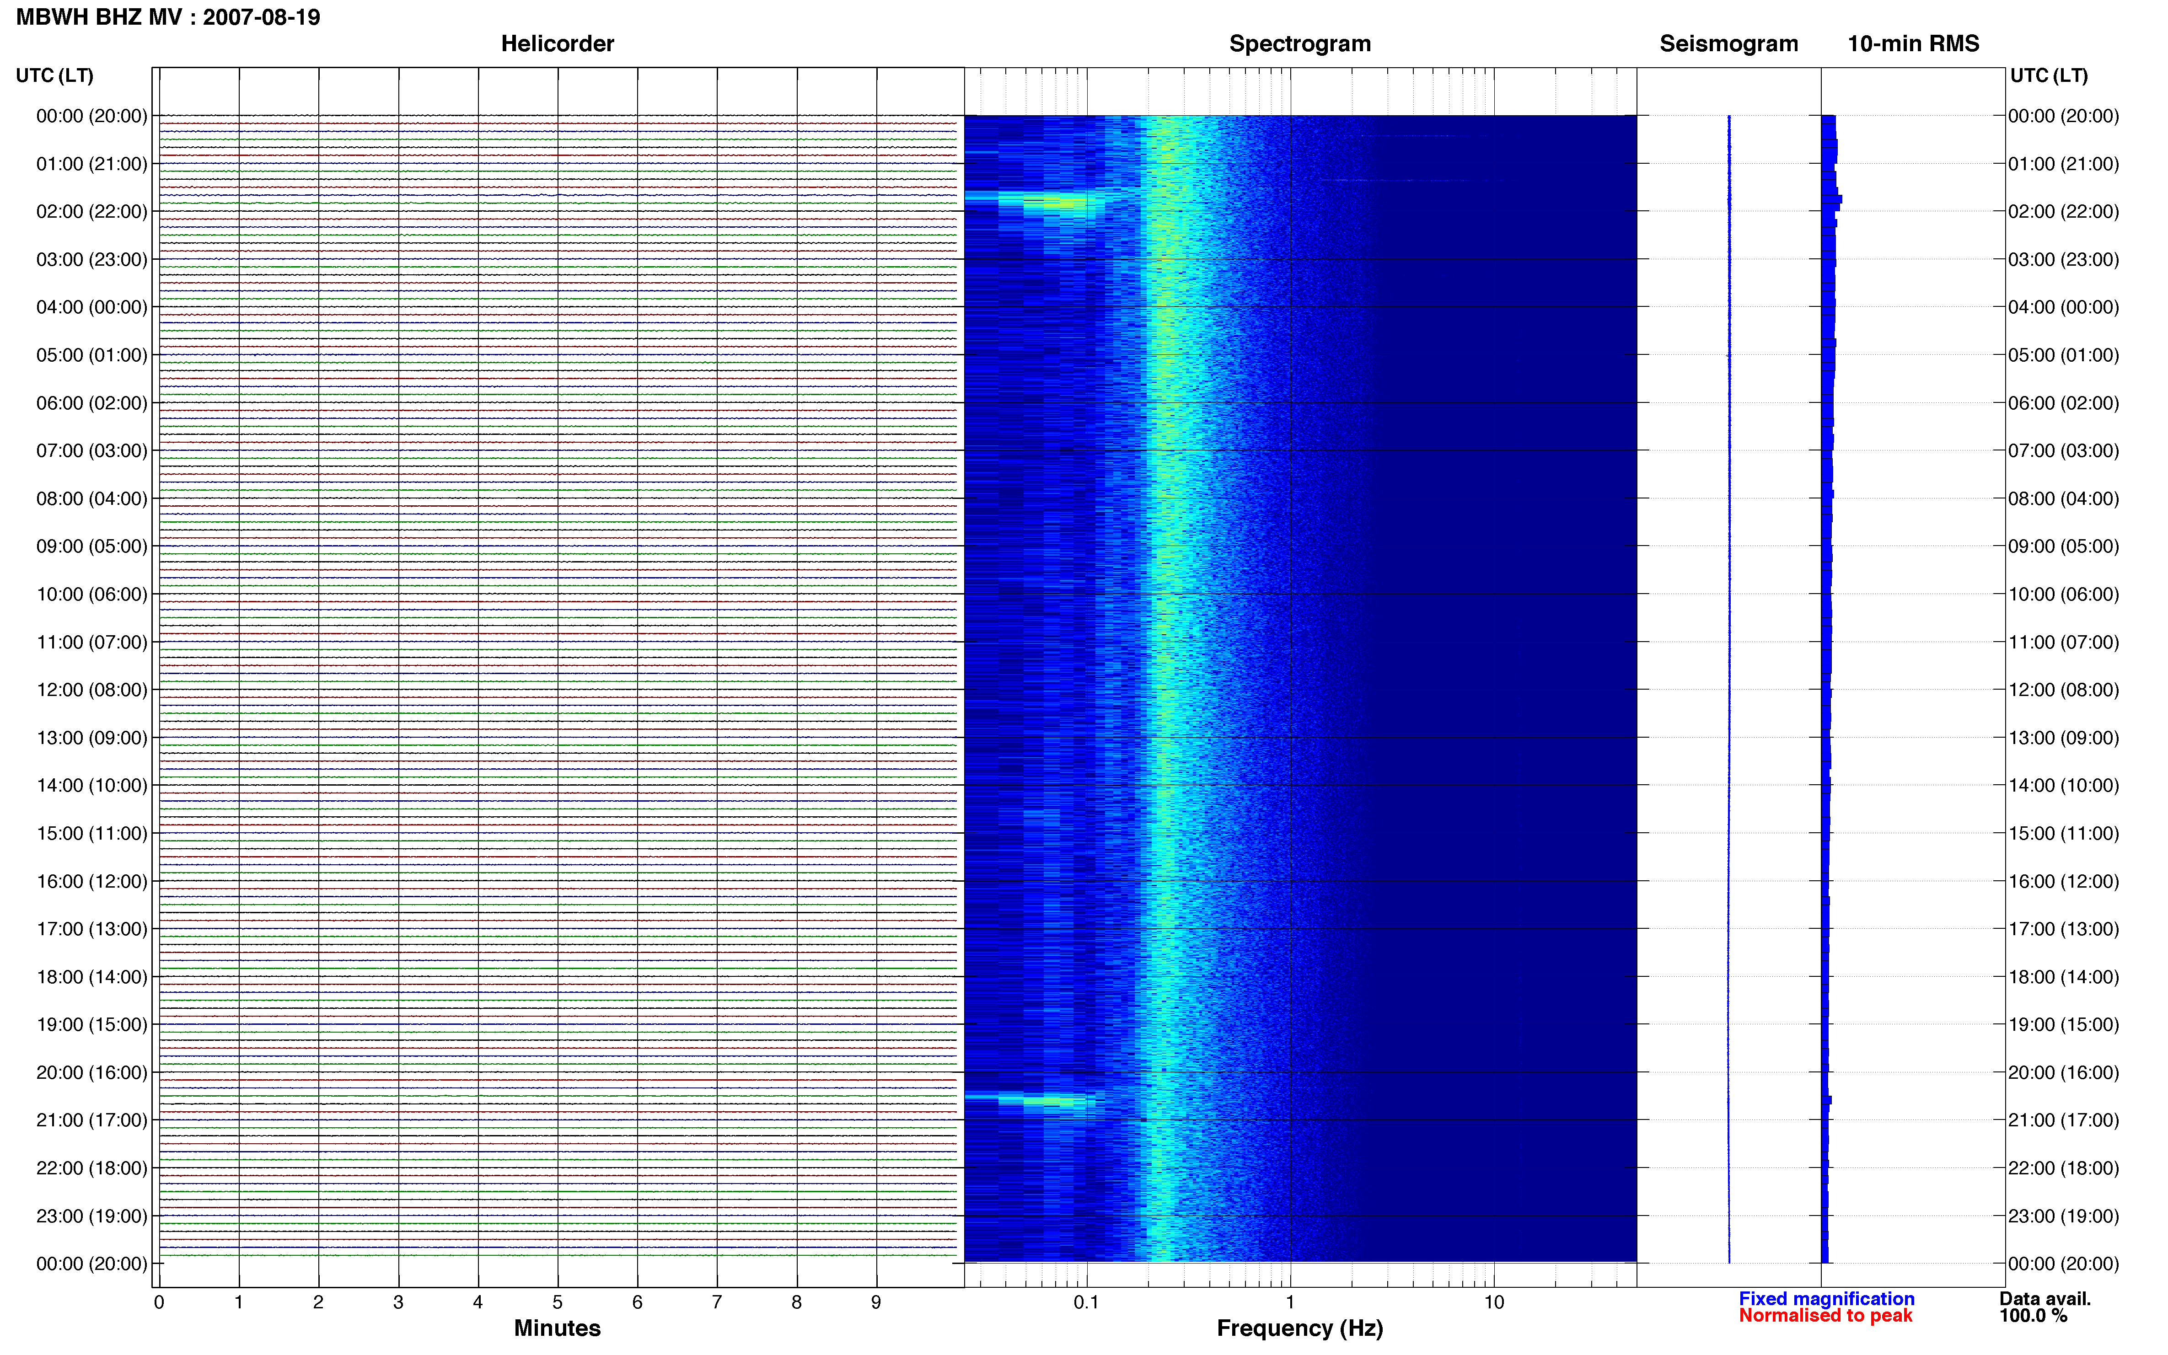Viewport: 2168px width, 1355px height.
Task: Click the '0.1' tick on the Frequency axis
Action: click(x=1086, y=1302)
